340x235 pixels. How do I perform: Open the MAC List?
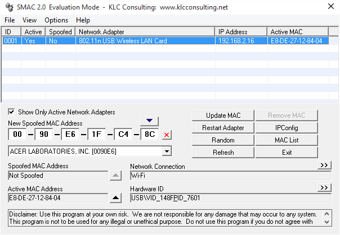[287, 140]
